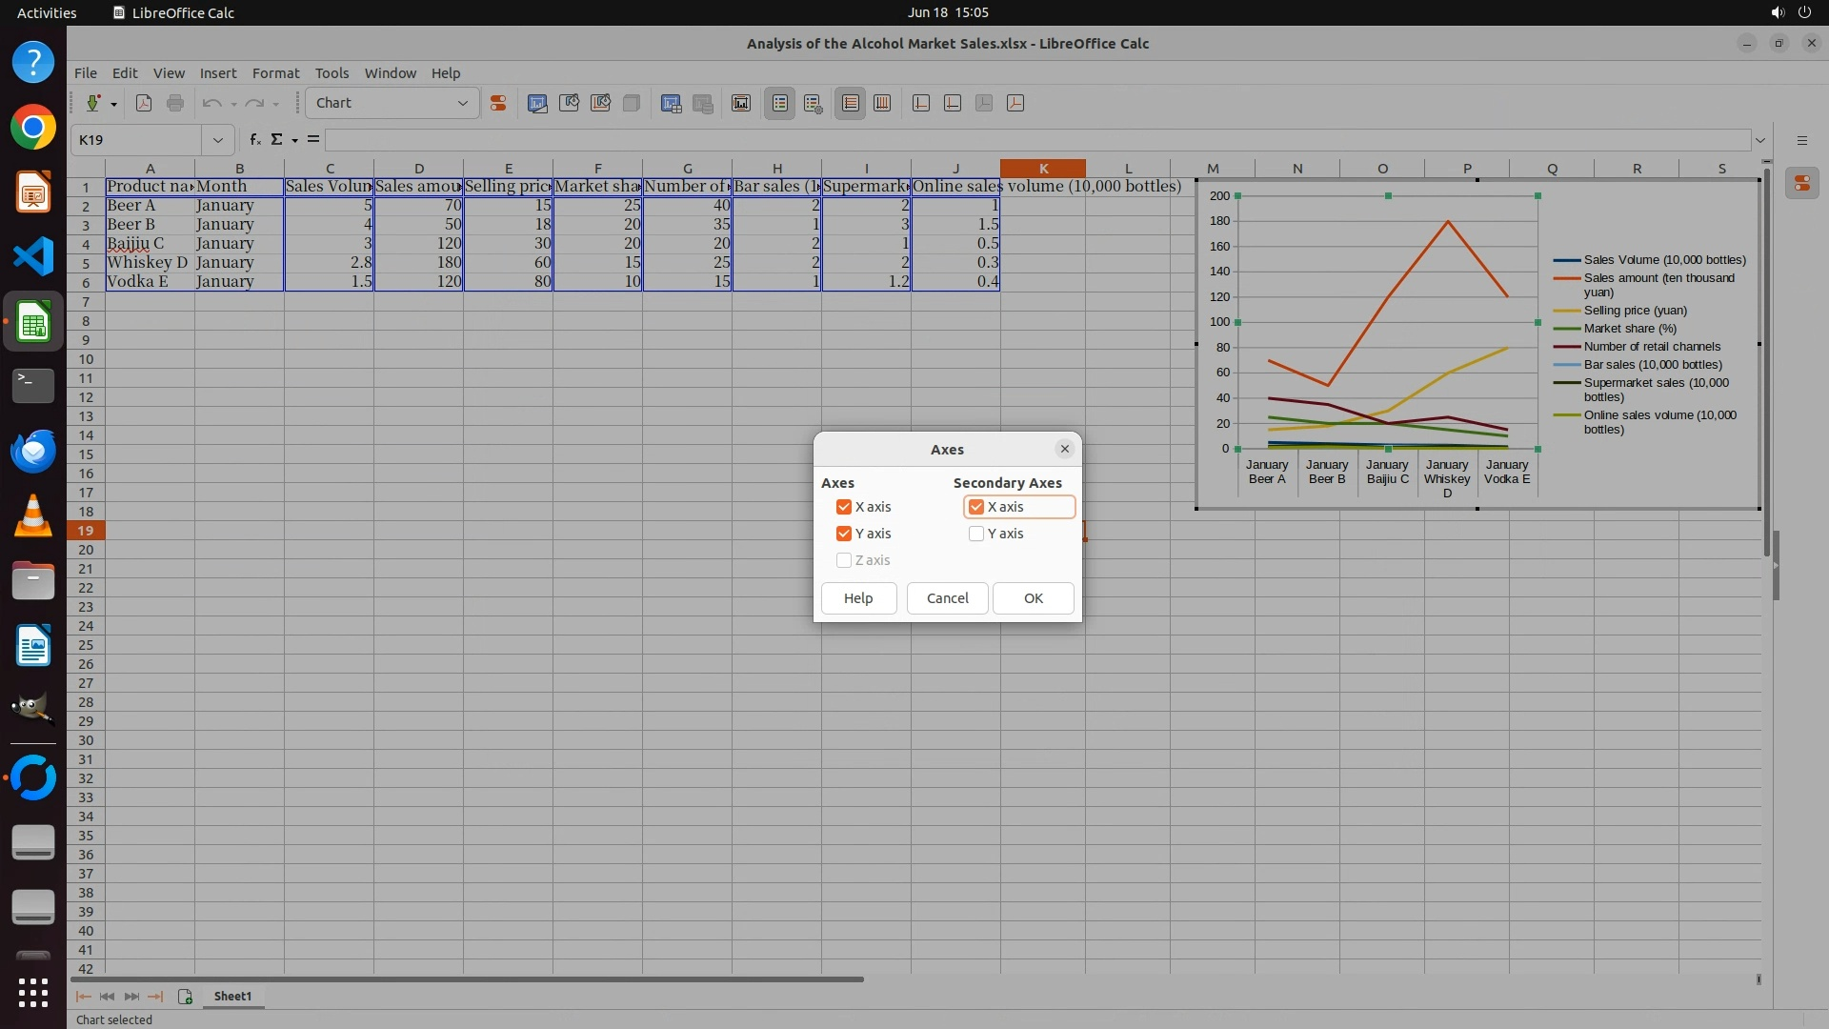Open the Name Box dropdown arrow
Screen dimensions: 1829x1029
218,140
